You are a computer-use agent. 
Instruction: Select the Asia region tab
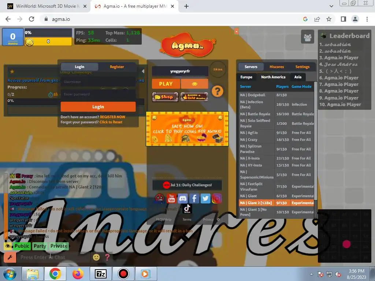pos(298,77)
